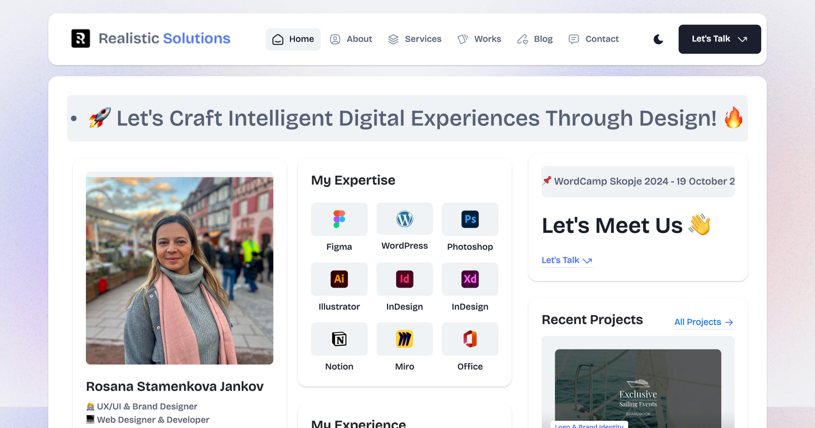Click the Miro icon tile
The height and width of the screenshot is (428, 815).
click(x=404, y=339)
